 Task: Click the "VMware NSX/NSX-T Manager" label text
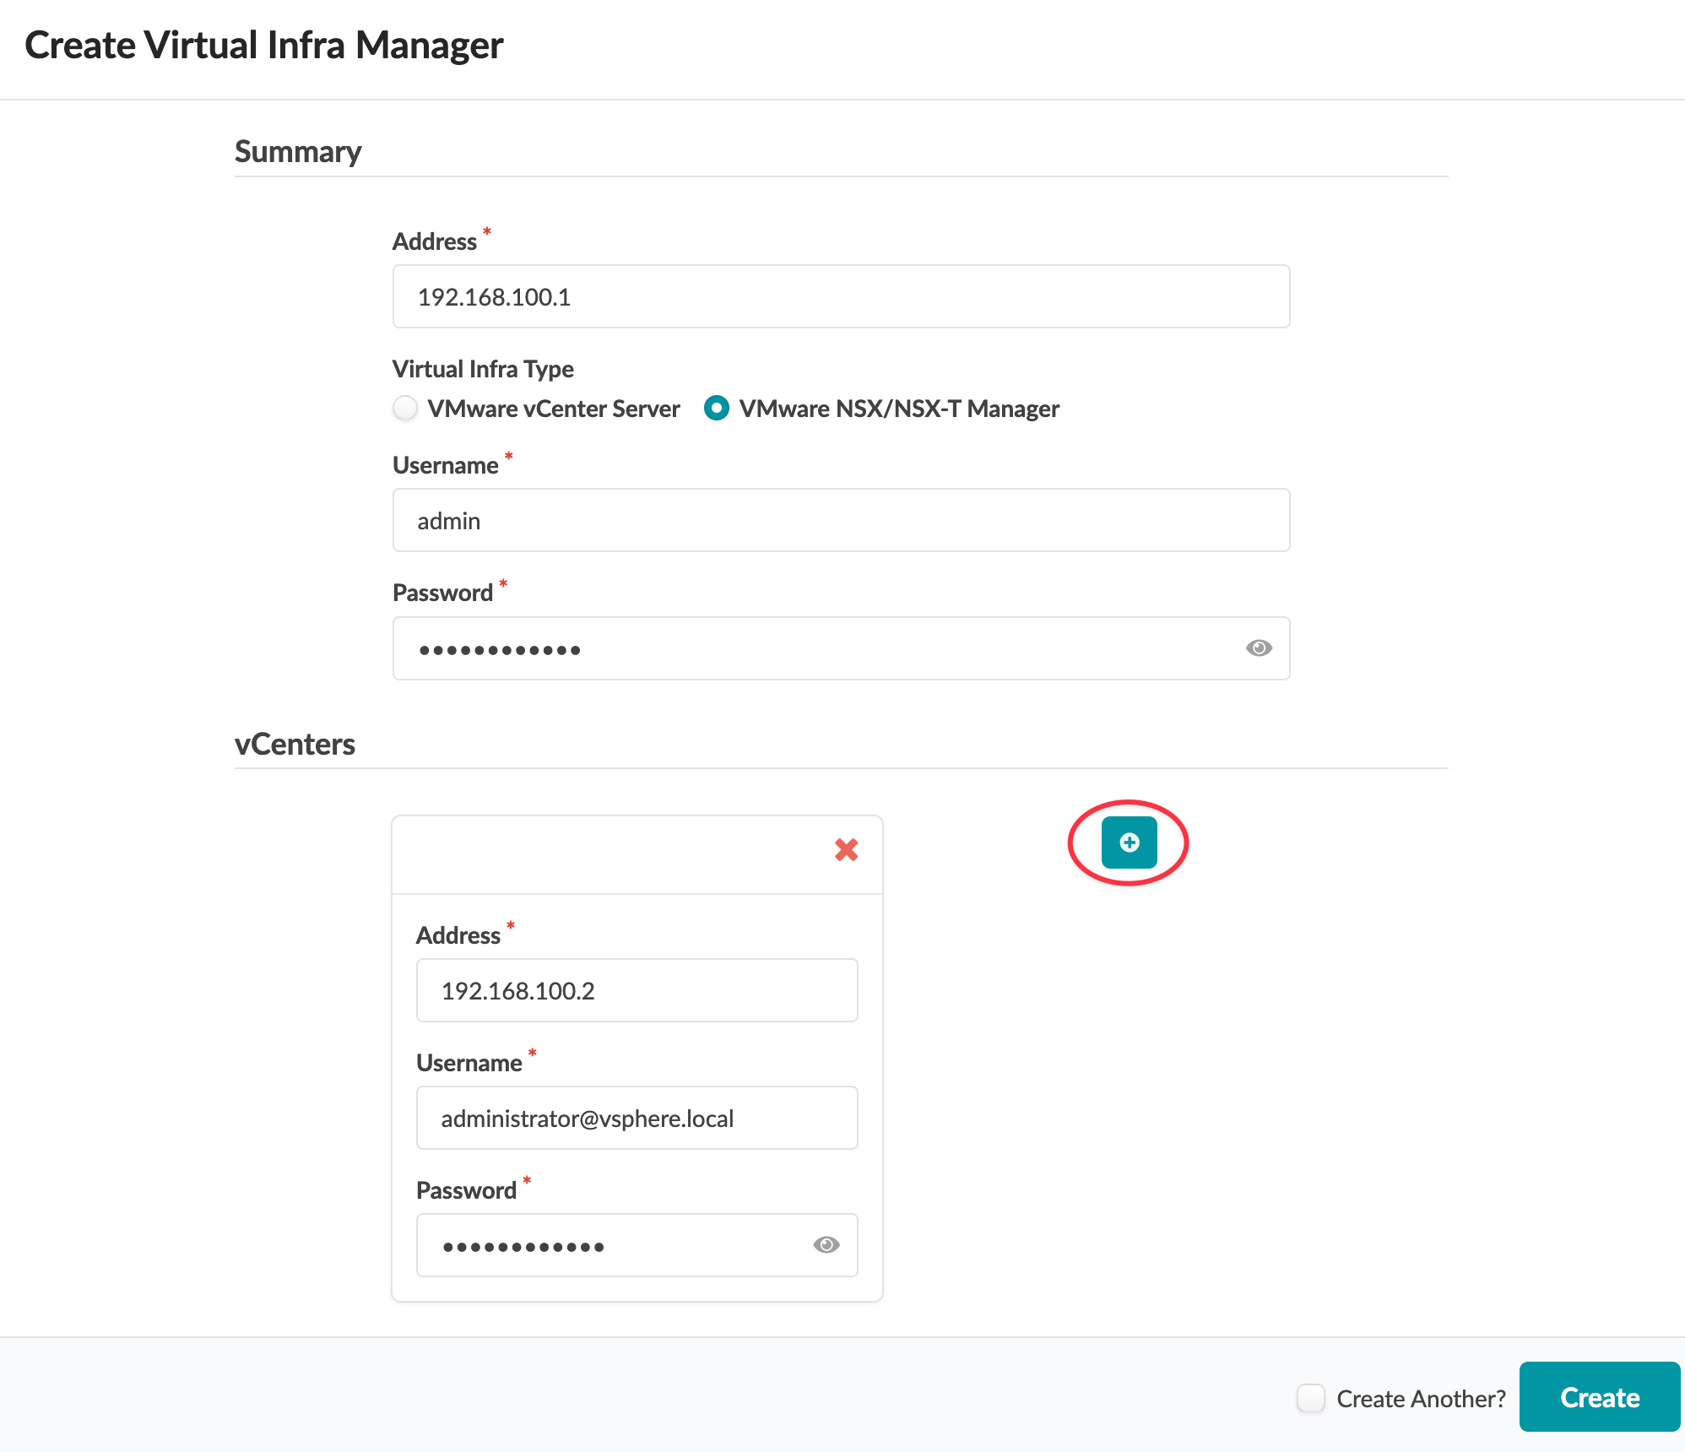pyautogui.click(x=898, y=409)
